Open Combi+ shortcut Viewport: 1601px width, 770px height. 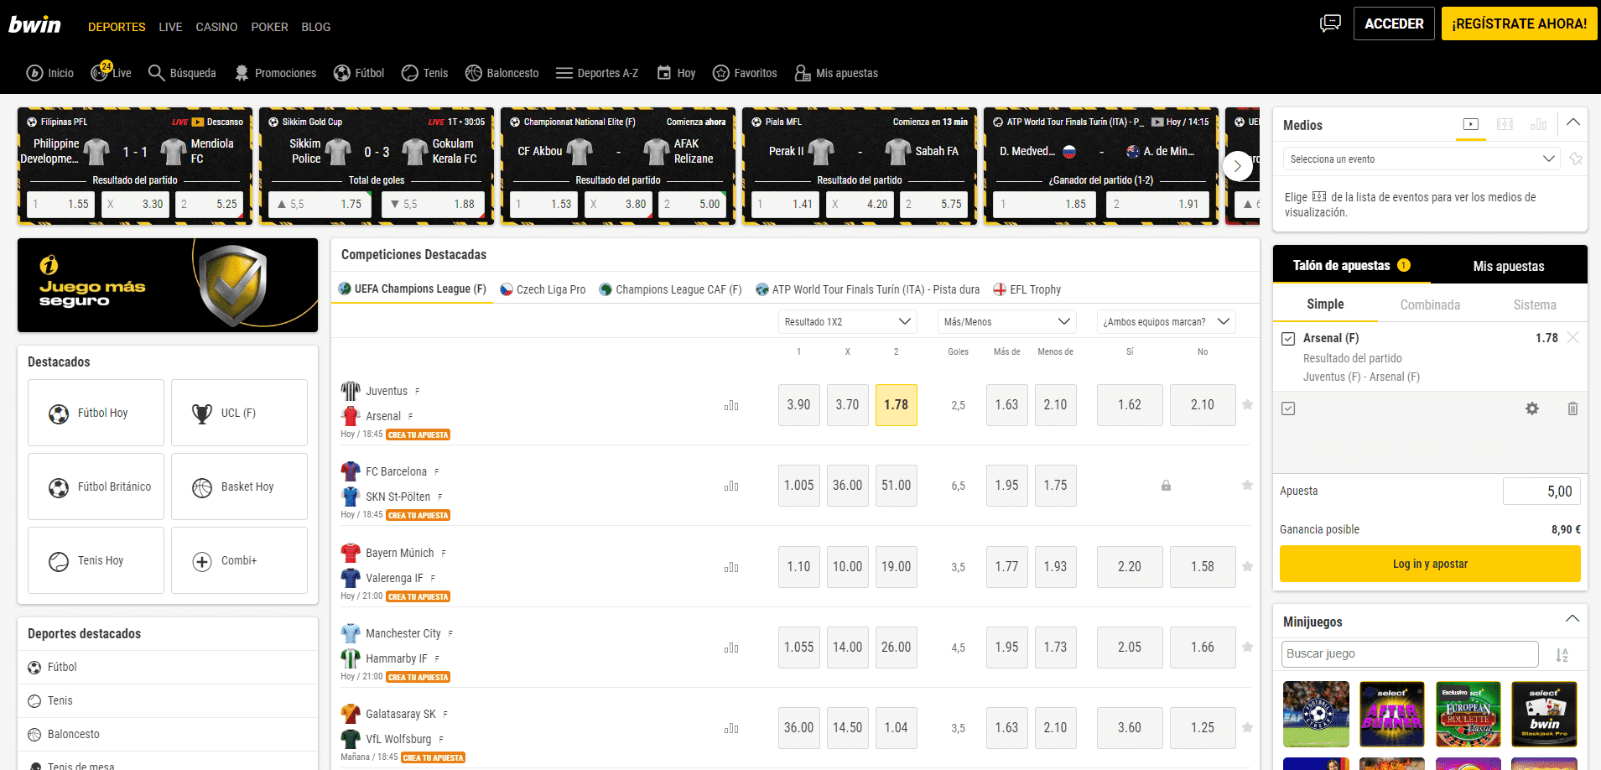pyautogui.click(x=239, y=560)
